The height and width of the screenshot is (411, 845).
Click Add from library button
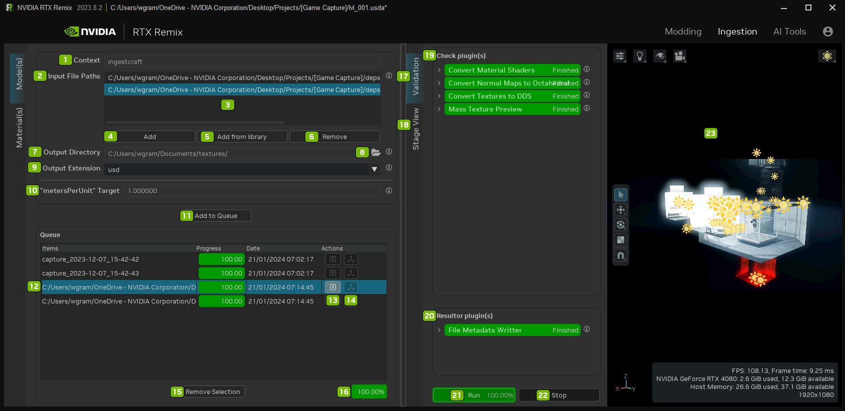click(x=242, y=136)
